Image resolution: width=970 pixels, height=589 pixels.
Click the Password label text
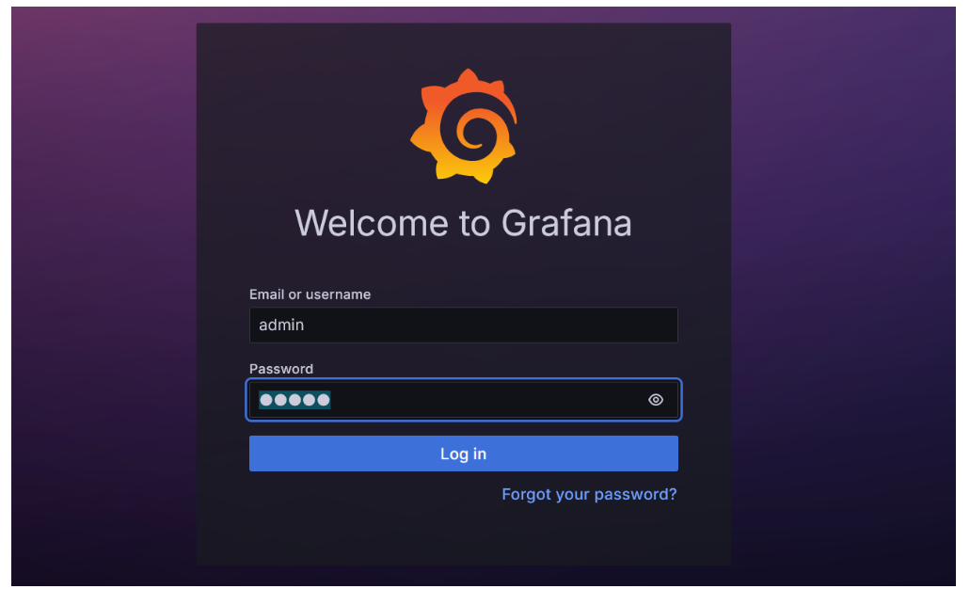click(x=281, y=369)
